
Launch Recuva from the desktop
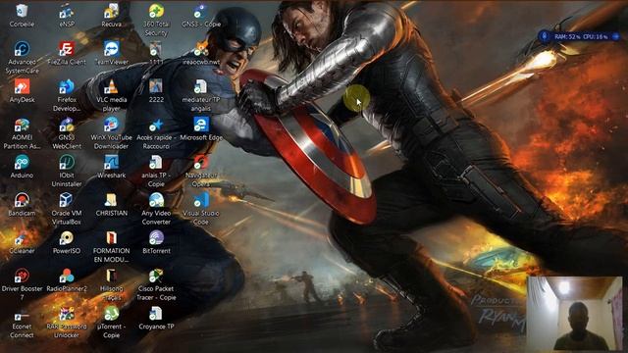click(111, 11)
